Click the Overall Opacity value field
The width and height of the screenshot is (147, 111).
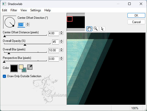click(x=55, y=42)
